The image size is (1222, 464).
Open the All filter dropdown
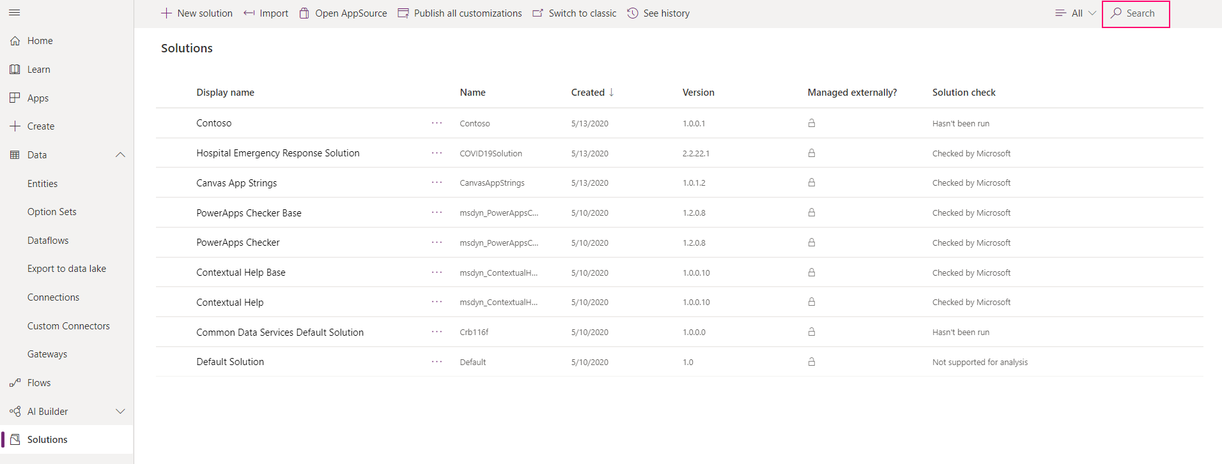click(x=1076, y=13)
